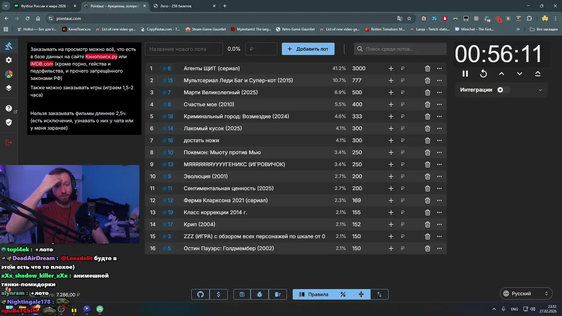Screen dimensions: 562x316
Task: Open Steam Game Gauntlet bookmark
Action: click(x=205, y=29)
